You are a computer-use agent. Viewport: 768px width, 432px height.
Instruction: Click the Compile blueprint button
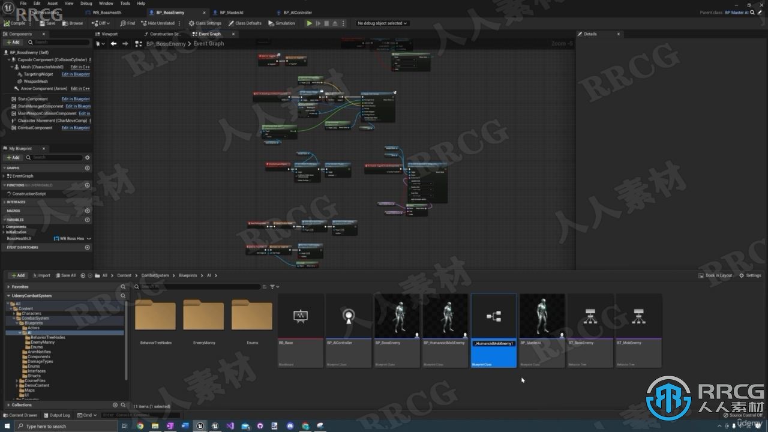click(x=15, y=23)
